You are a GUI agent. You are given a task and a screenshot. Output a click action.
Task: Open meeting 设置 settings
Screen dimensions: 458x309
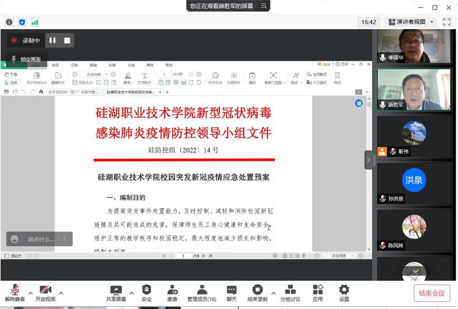[x=344, y=293]
